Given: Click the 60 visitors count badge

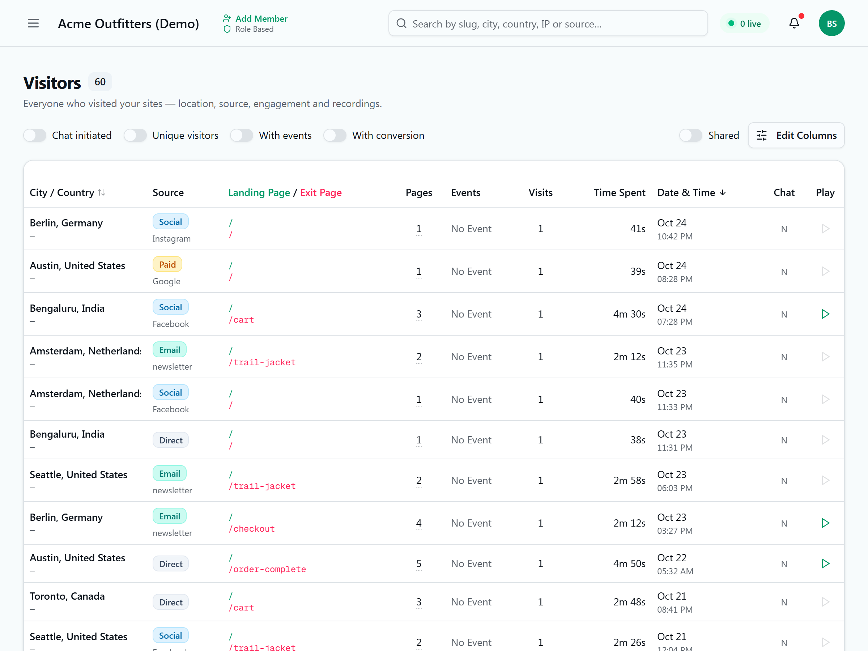Looking at the screenshot, I should pyautogui.click(x=100, y=82).
